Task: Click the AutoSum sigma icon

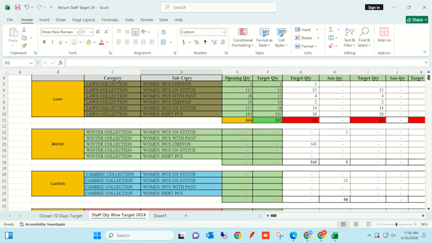Action: click(x=331, y=29)
